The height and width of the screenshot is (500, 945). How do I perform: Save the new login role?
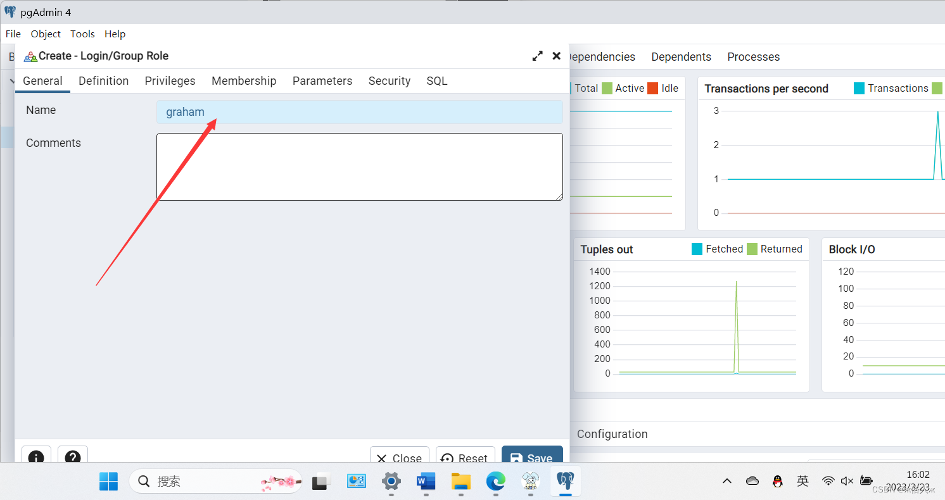[532, 457]
